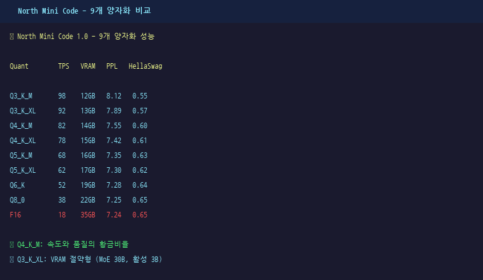Viewport: 483px width, 280px height.
Task: Click TPS value '18' for F16
Action: click(62, 215)
